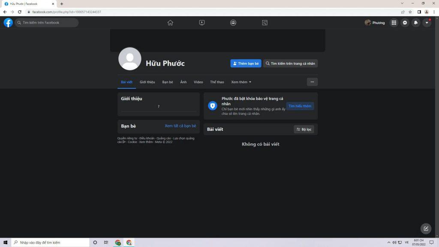Click the Tìm kiếm trên Facebook search box
439x247 pixels.
pos(47,23)
